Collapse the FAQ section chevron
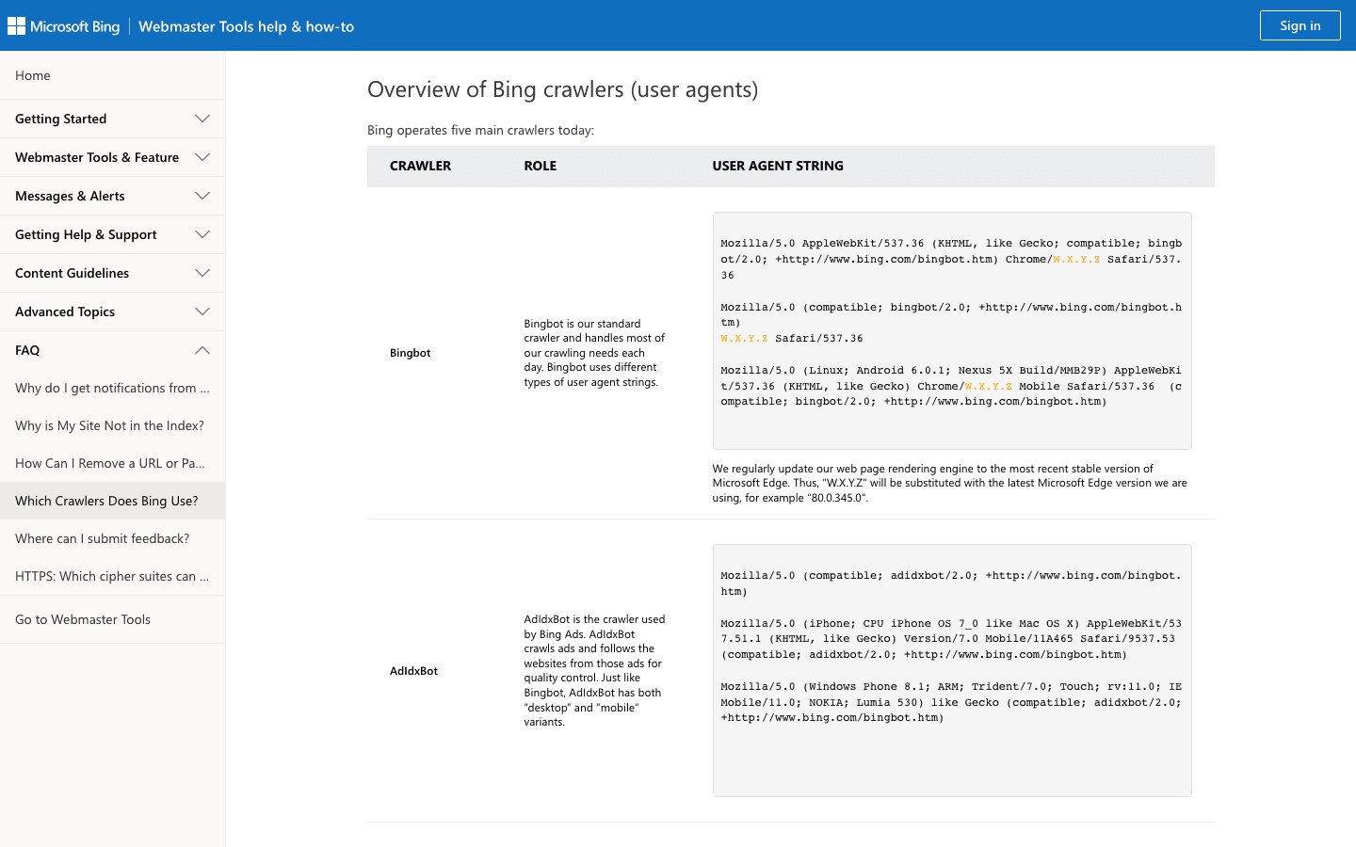Image resolution: width=1356 pixels, height=847 pixels. [x=202, y=350]
